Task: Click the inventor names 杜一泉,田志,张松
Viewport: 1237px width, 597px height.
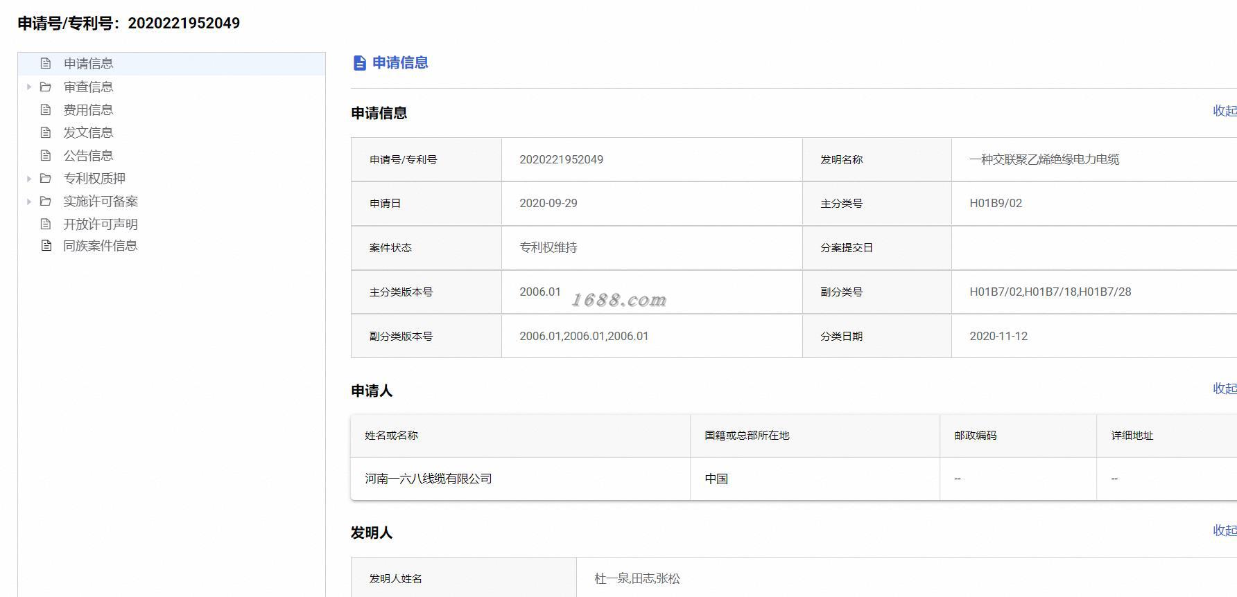Action: pos(637,578)
